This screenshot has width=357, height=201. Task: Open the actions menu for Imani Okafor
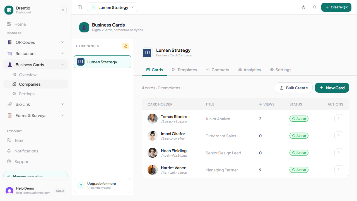coord(339,136)
